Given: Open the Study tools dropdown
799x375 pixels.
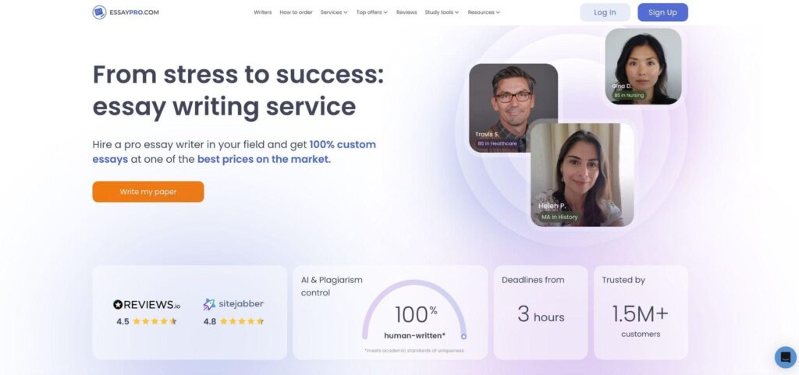Looking at the screenshot, I should tap(442, 12).
